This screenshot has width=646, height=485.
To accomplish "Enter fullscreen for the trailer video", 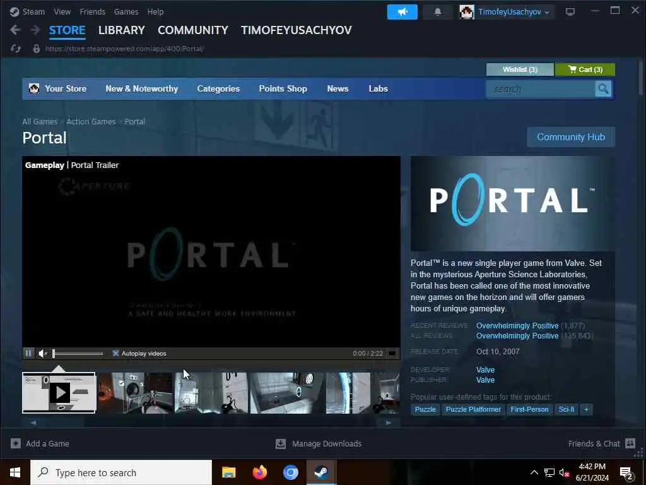I will [392, 353].
